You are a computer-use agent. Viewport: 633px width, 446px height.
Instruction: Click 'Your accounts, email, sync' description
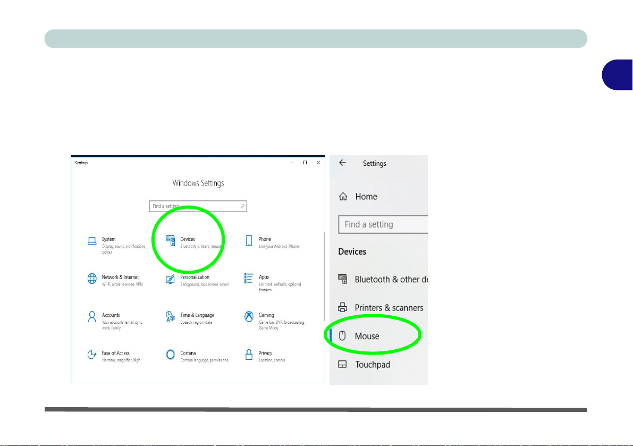tap(122, 325)
